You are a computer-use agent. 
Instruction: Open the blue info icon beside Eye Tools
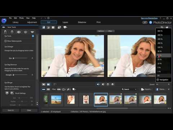click(x=33, y=36)
